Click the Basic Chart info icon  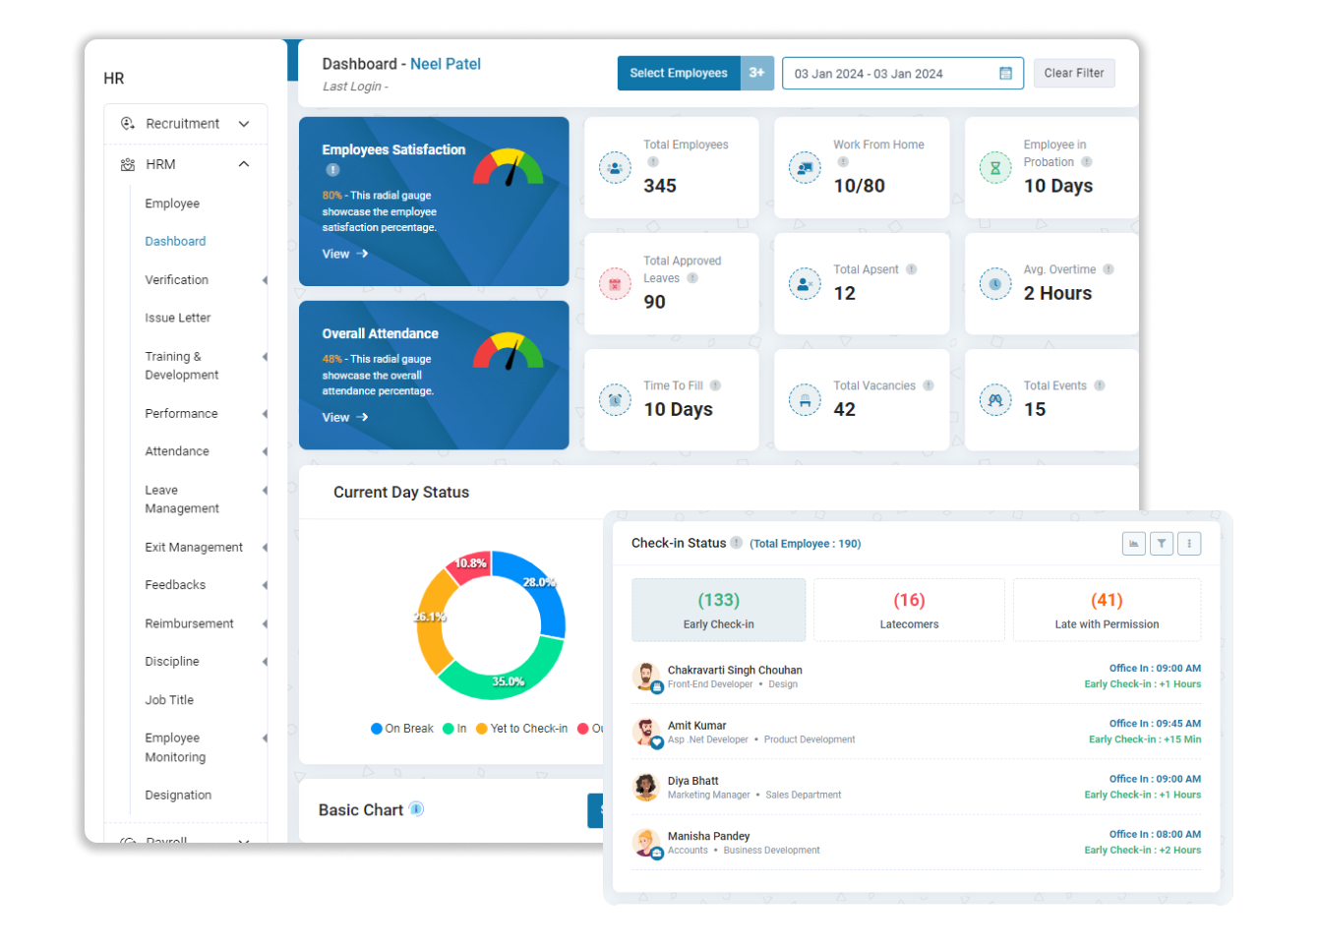tap(417, 809)
